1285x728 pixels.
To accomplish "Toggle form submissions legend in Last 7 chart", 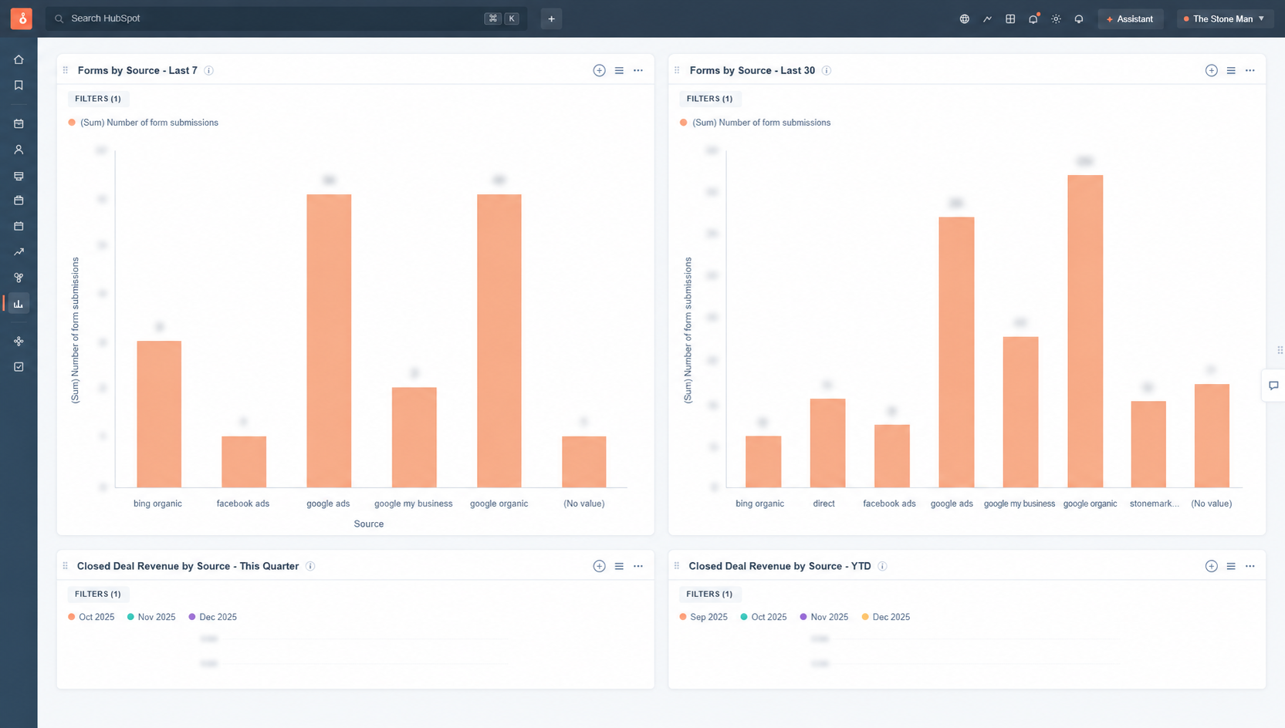I will pos(144,123).
